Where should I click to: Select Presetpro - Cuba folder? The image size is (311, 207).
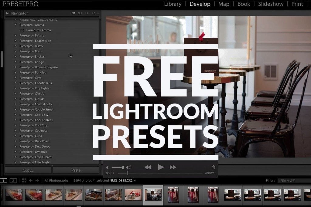coord(31,136)
